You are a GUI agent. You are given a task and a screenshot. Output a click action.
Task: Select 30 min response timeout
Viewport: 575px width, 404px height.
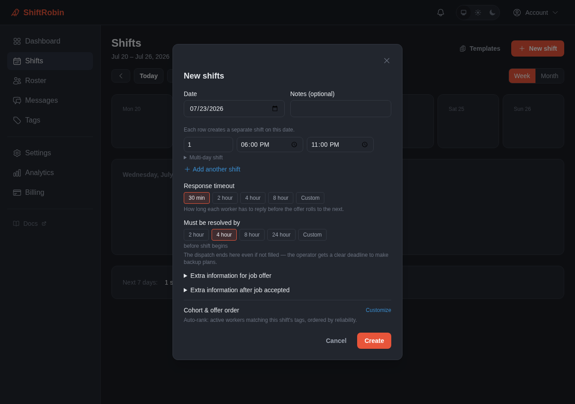[197, 198]
